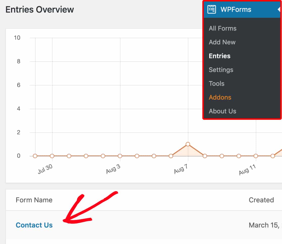Image resolution: width=282 pixels, height=244 pixels.
Task: Visit the About Us page
Action: pos(222,111)
